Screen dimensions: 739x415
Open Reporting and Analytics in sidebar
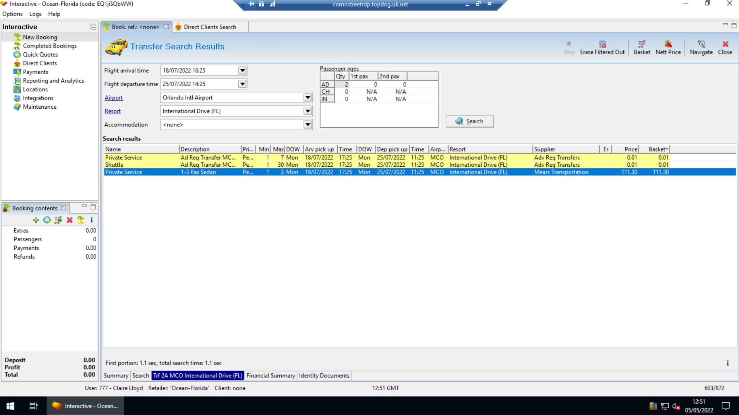click(x=53, y=80)
